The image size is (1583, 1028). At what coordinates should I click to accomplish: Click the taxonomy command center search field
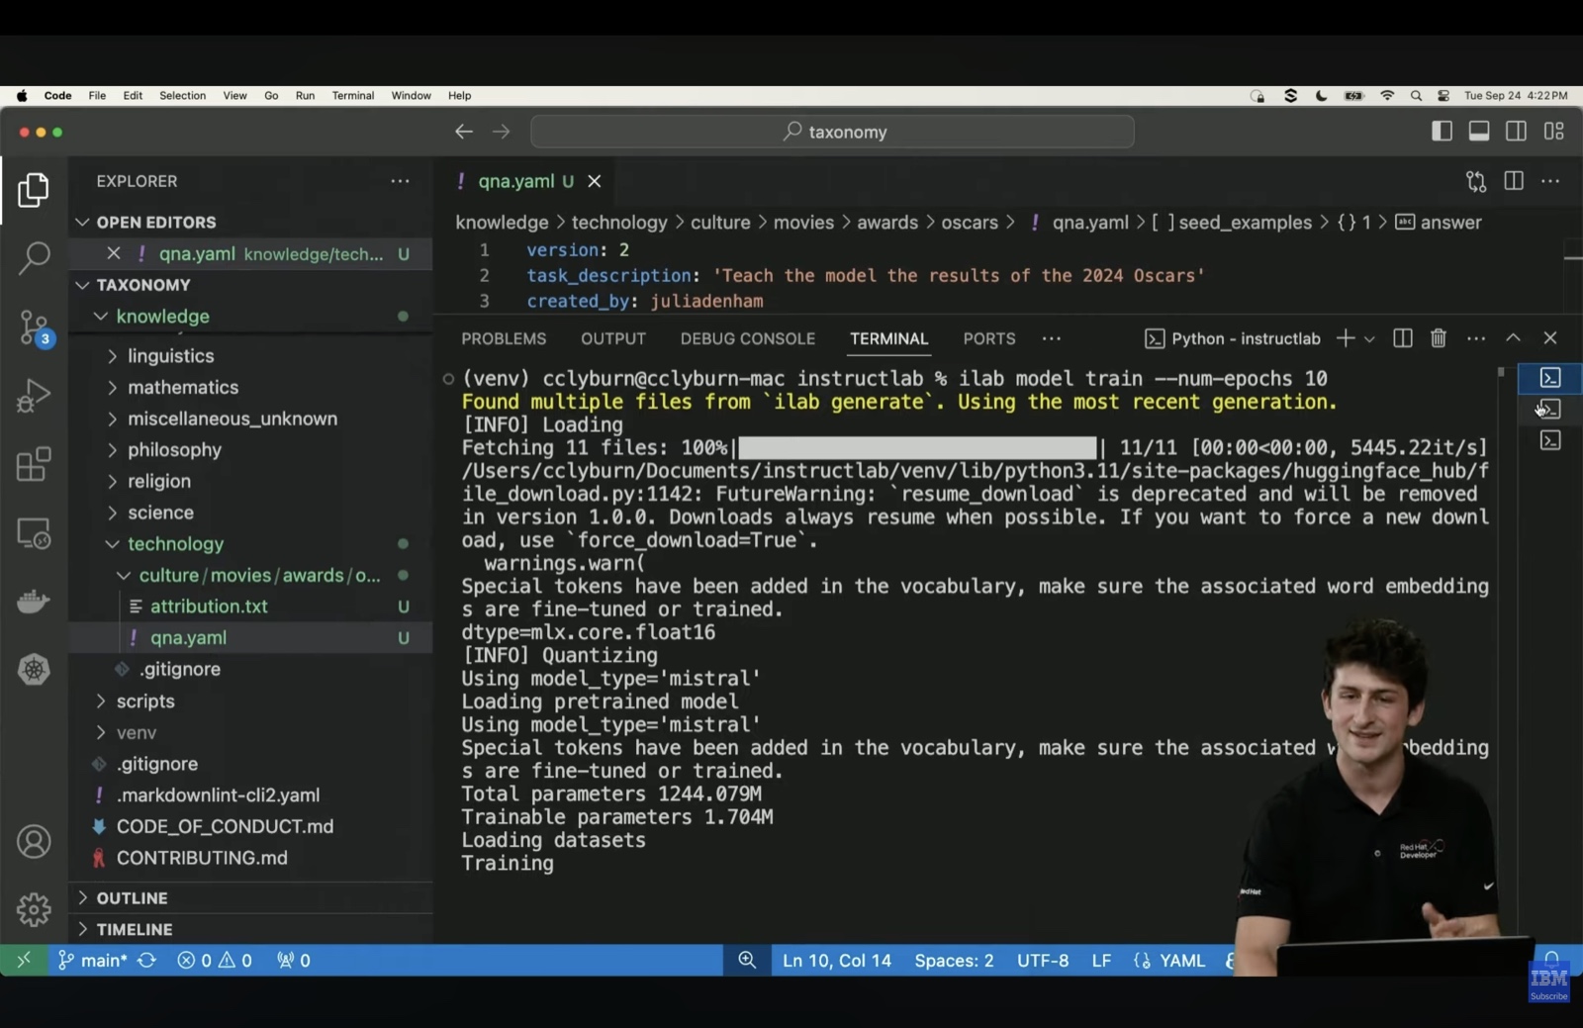[x=832, y=132]
